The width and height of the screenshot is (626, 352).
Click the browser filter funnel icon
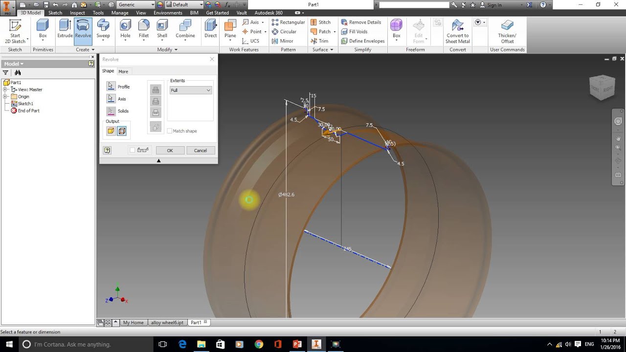click(6, 72)
